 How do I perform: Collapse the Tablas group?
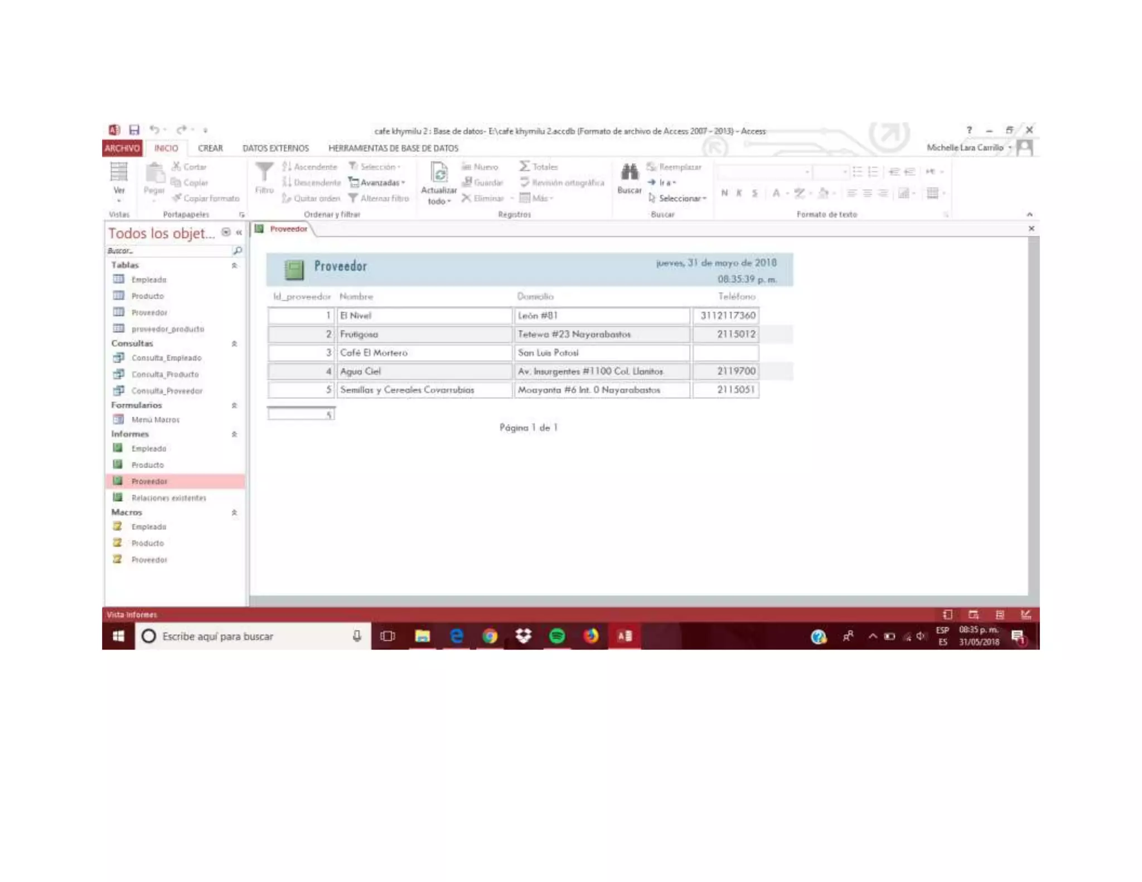[234, 265]
